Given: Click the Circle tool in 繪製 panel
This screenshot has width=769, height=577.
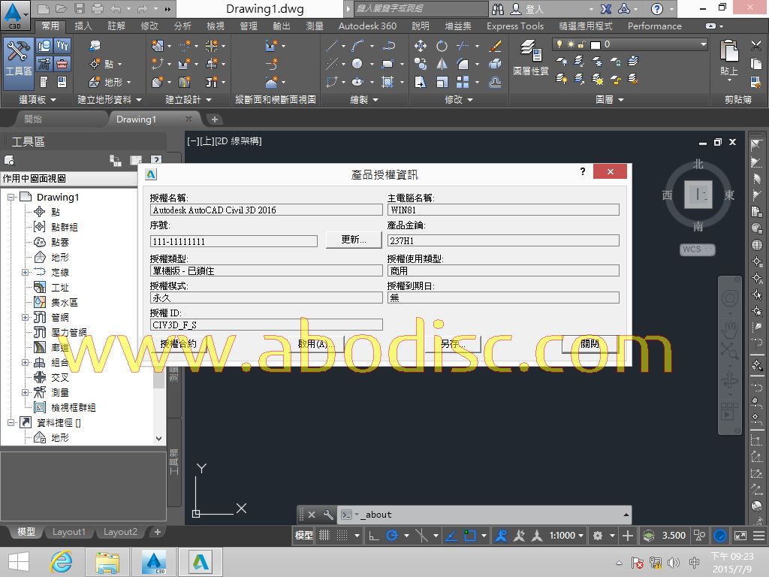Looking at the screenshot, I should point(357,64).
